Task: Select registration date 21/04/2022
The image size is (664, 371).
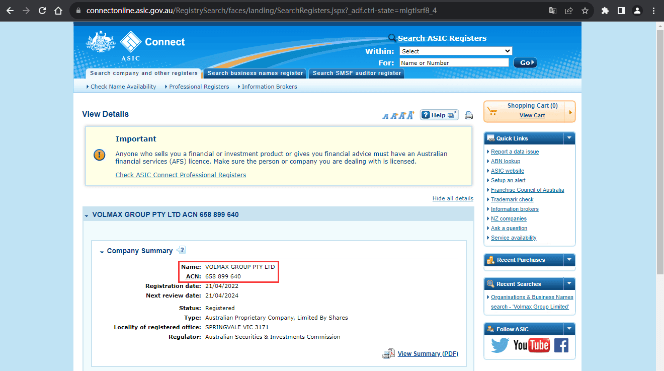Action: pyautogui.click(x=221, y=286)
